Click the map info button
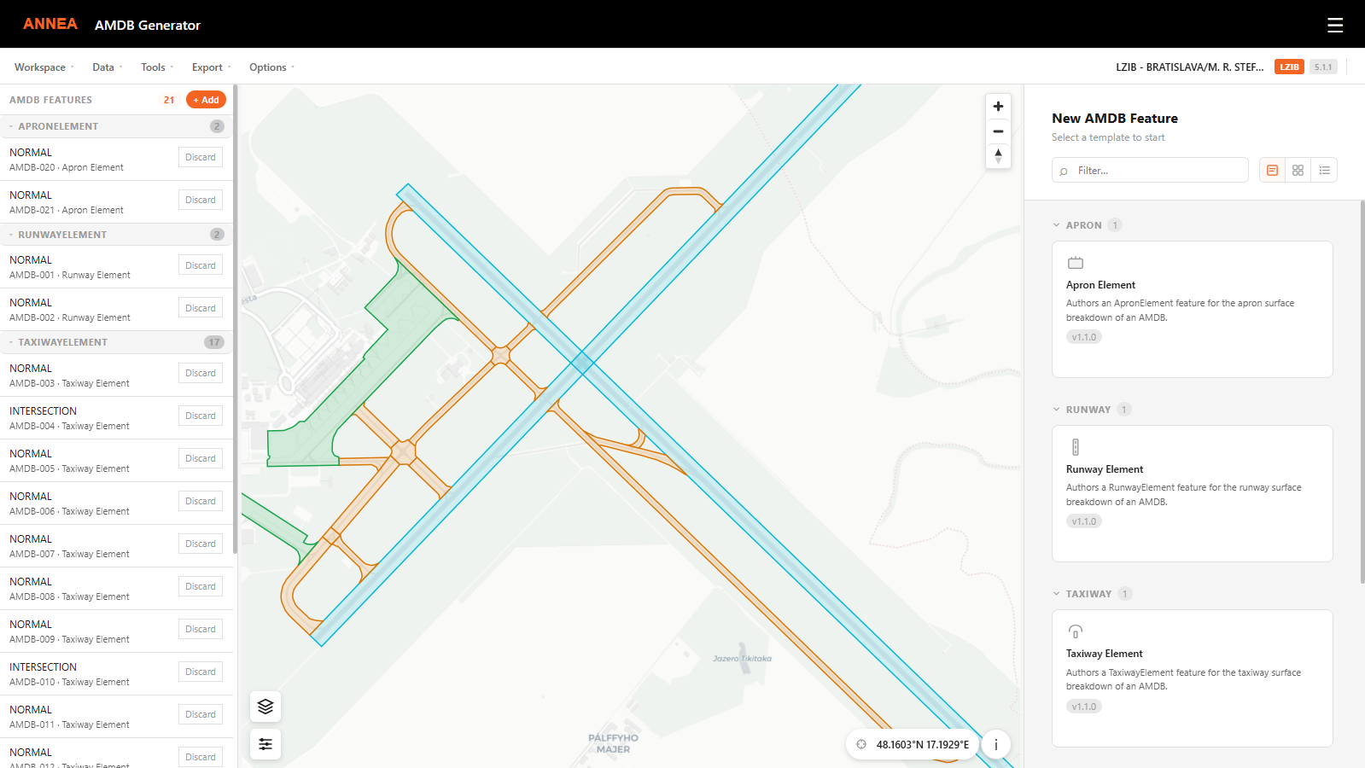 (x=995, y=744)
